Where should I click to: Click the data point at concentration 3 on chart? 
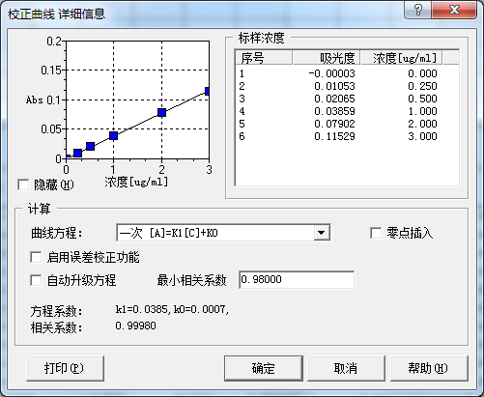208,92
